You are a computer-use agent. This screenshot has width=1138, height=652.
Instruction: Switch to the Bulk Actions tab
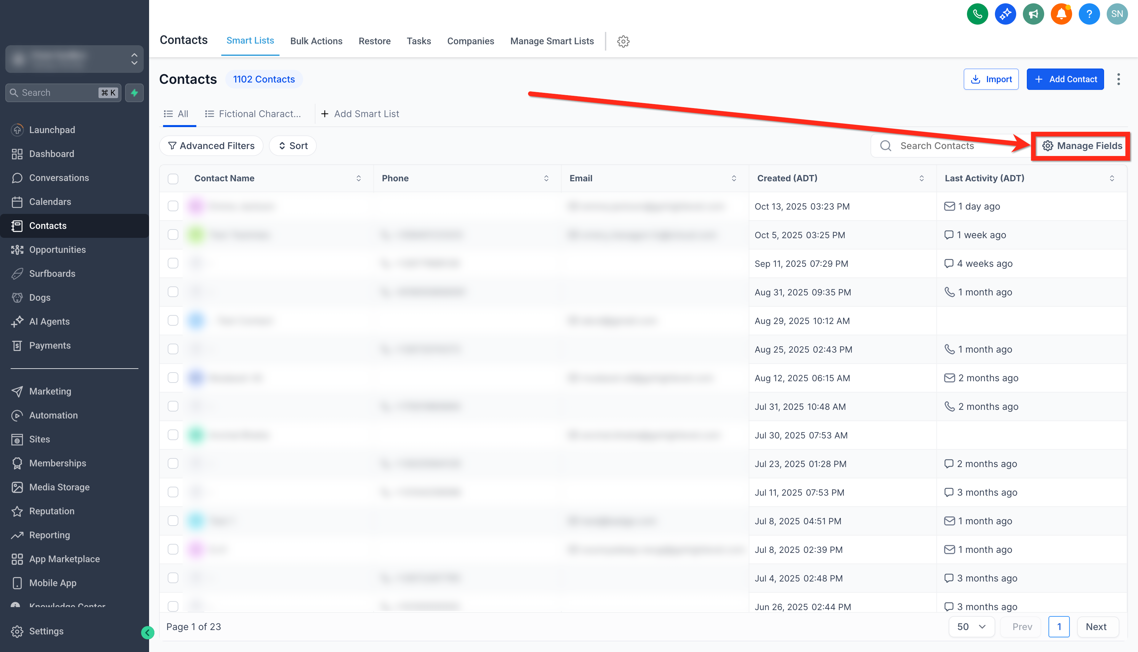(316, 41)
